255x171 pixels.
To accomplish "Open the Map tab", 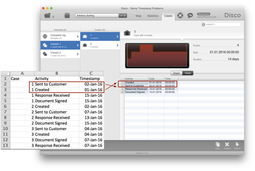I will point(139,16).
